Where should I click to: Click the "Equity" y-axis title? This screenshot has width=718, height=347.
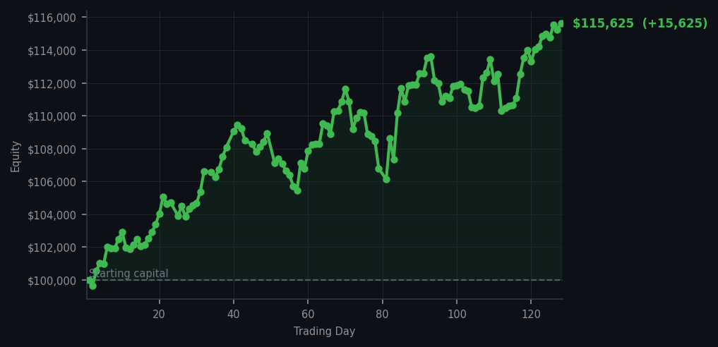click(16, 157)
